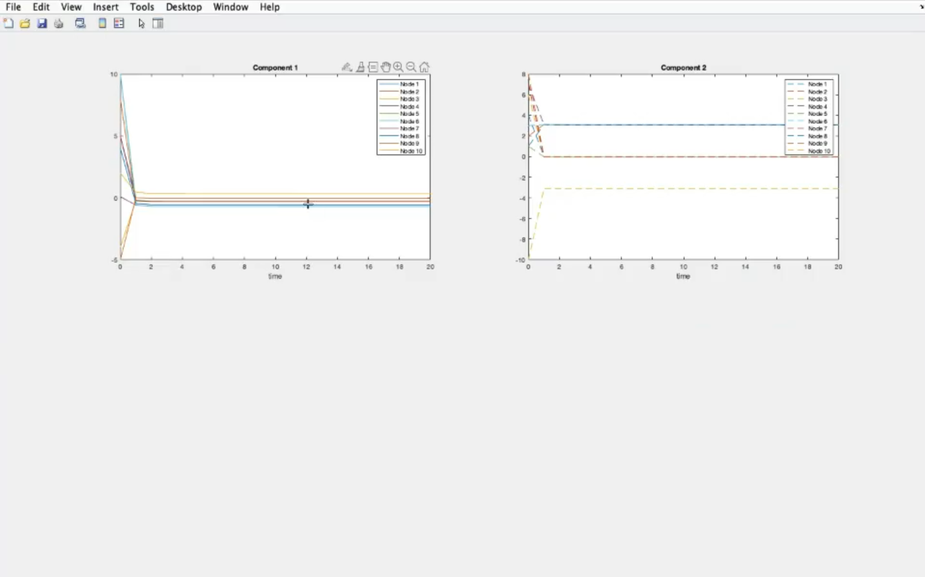
Task: Click the Node 10 line sample in Component 1 legend
Action: coord(388,151)
